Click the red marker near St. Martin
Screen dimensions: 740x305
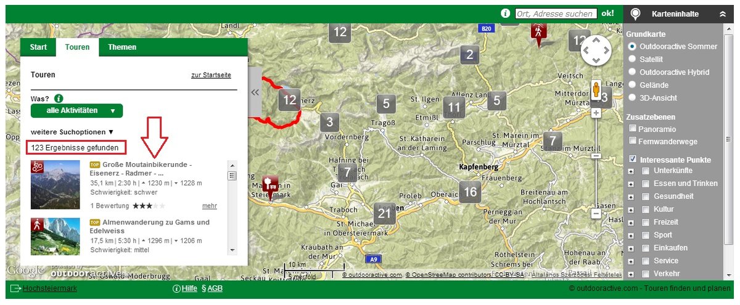[270, 187]
